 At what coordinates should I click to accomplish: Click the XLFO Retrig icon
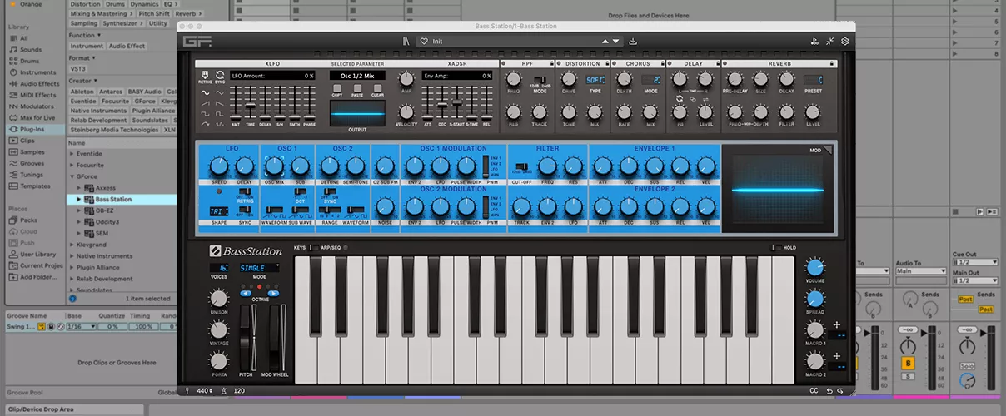[x=205, y=76]
